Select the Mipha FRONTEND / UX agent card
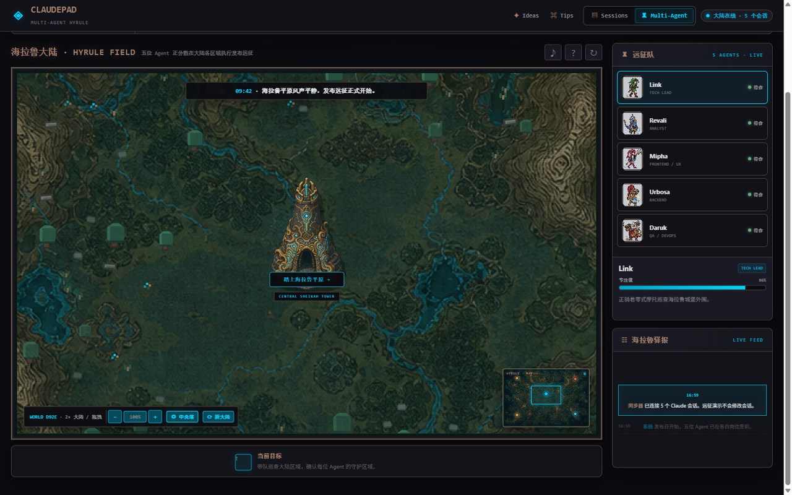 point(692,159)
